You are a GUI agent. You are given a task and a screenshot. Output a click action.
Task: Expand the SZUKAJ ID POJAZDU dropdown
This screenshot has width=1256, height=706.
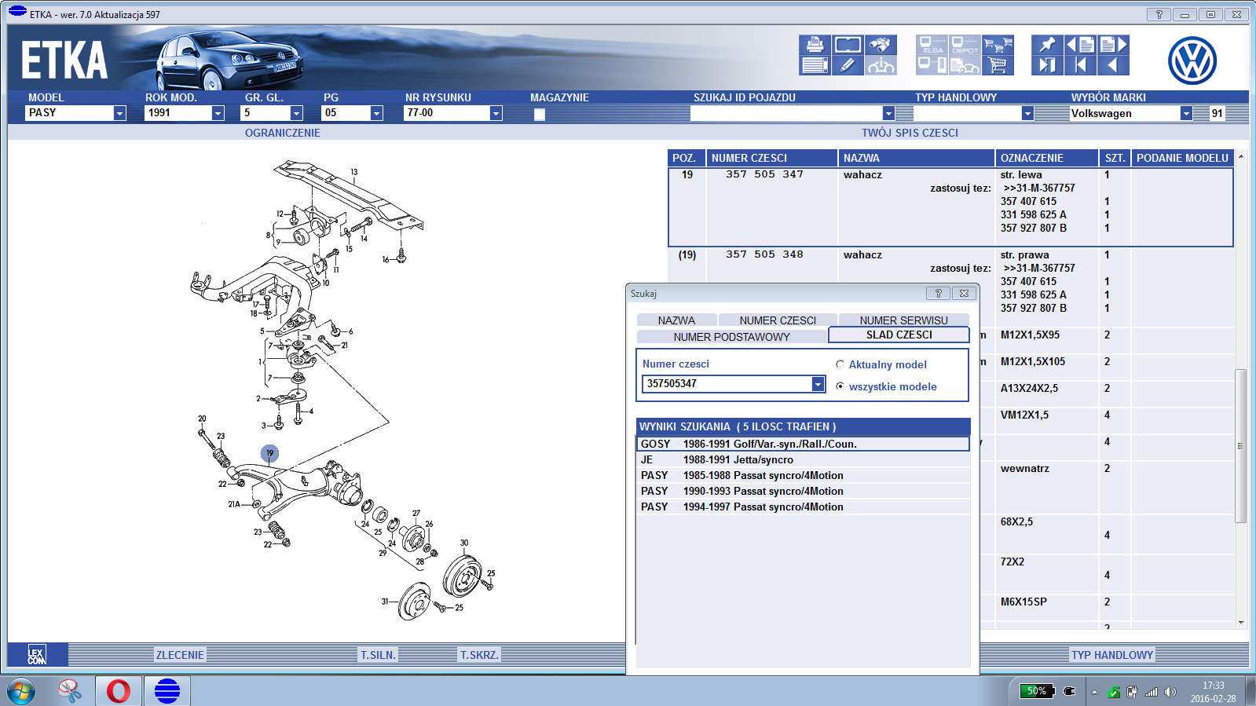click(888, 113)
